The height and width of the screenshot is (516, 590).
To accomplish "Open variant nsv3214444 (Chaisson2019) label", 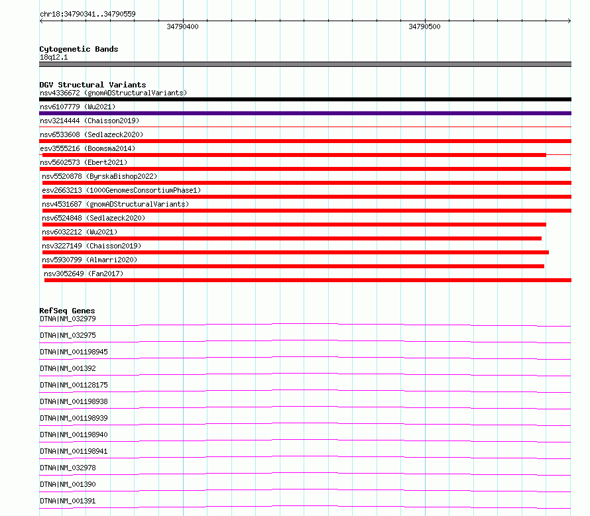I will point(89,121).
